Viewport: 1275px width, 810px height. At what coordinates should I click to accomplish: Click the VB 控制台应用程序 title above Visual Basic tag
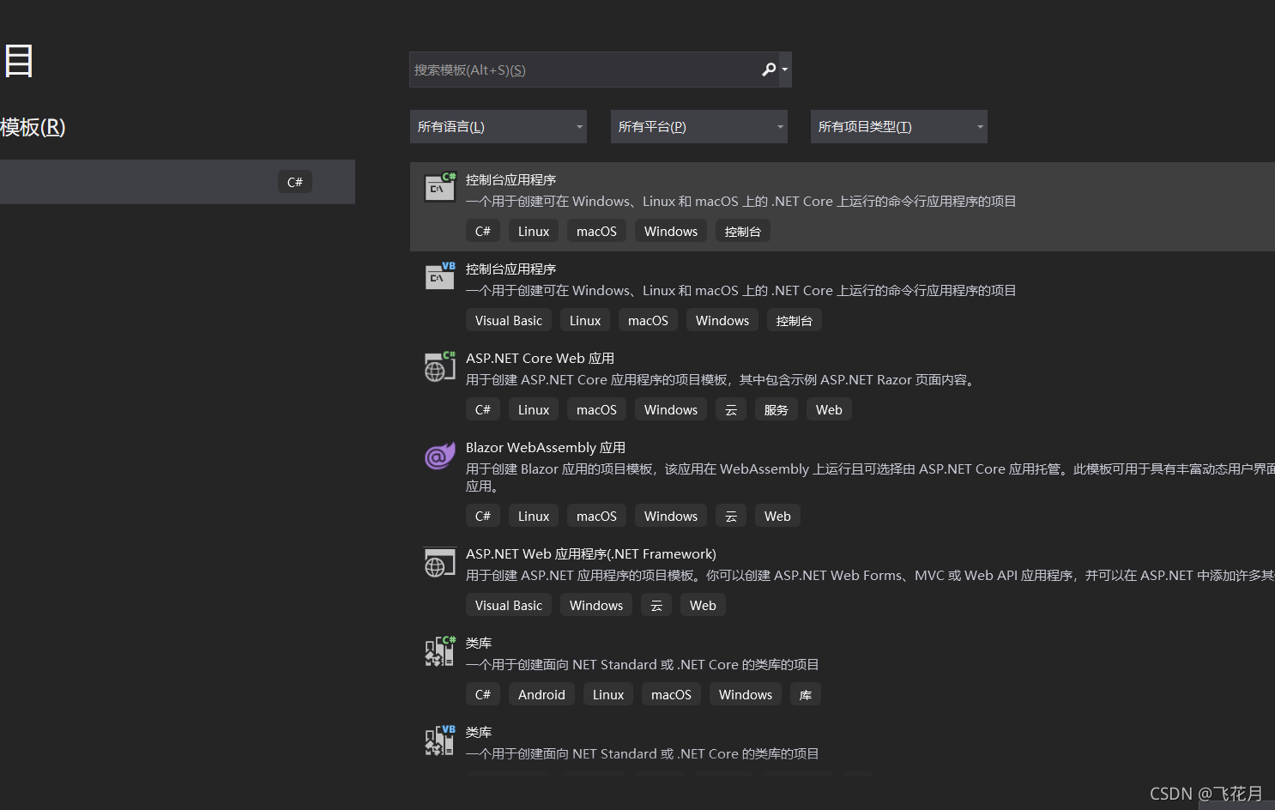coord(511,269)
